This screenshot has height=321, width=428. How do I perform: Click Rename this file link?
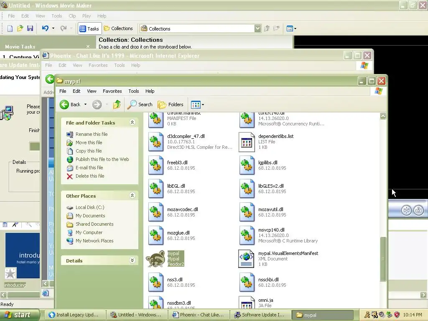(92, 134)
